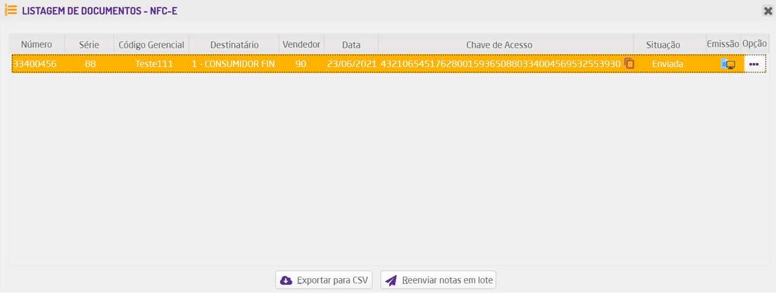This screenshot has width=776, height=294.
Task: Click Reenviar notas em lote button
Action: [438, 280]
